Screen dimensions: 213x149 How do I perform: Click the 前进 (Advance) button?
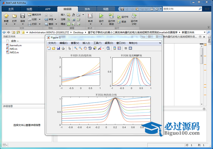pos(122,21)
